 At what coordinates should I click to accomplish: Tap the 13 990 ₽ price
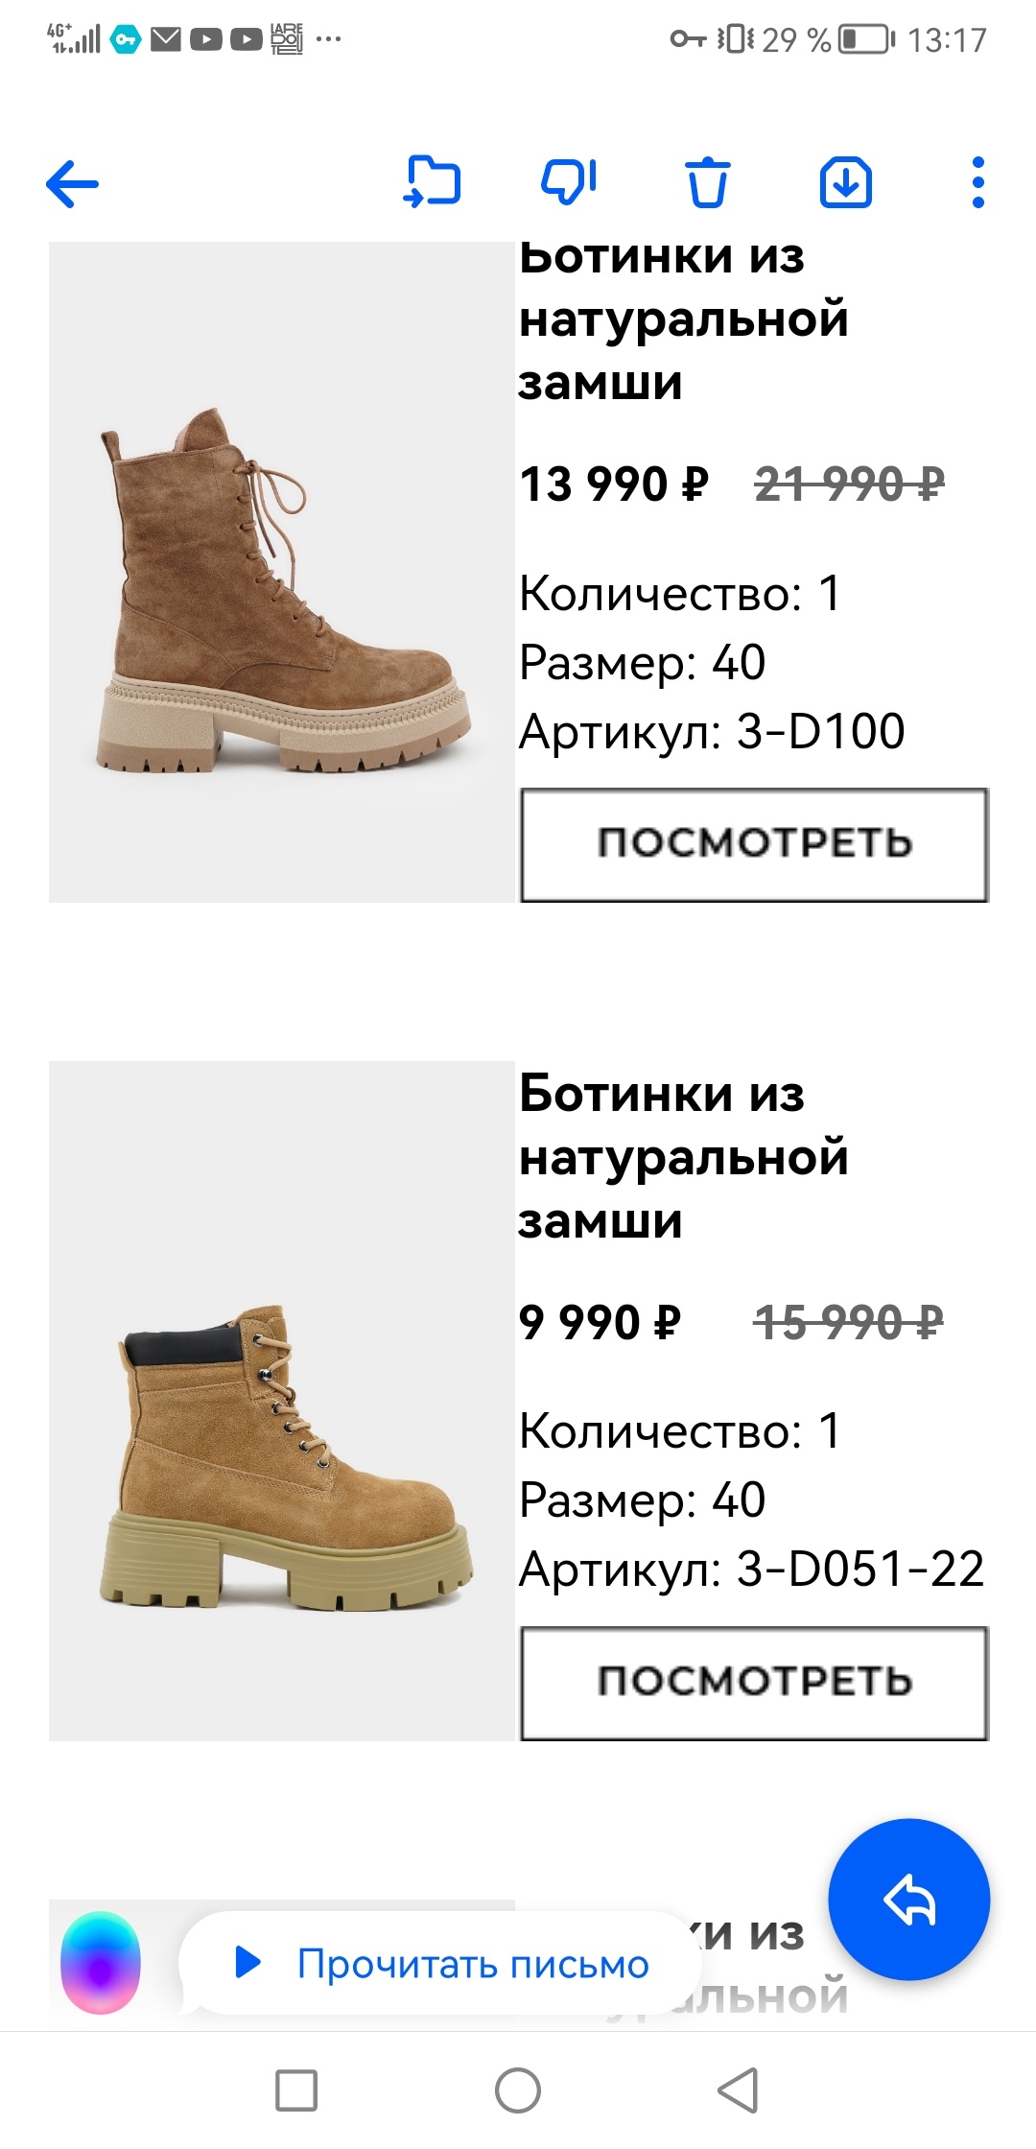click(x=614, y=484)
